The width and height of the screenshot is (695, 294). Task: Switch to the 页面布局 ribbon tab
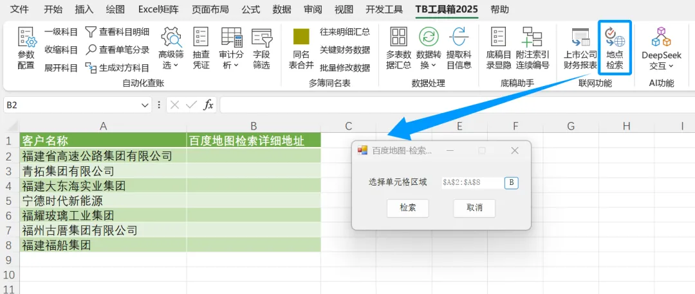[210, 9]
